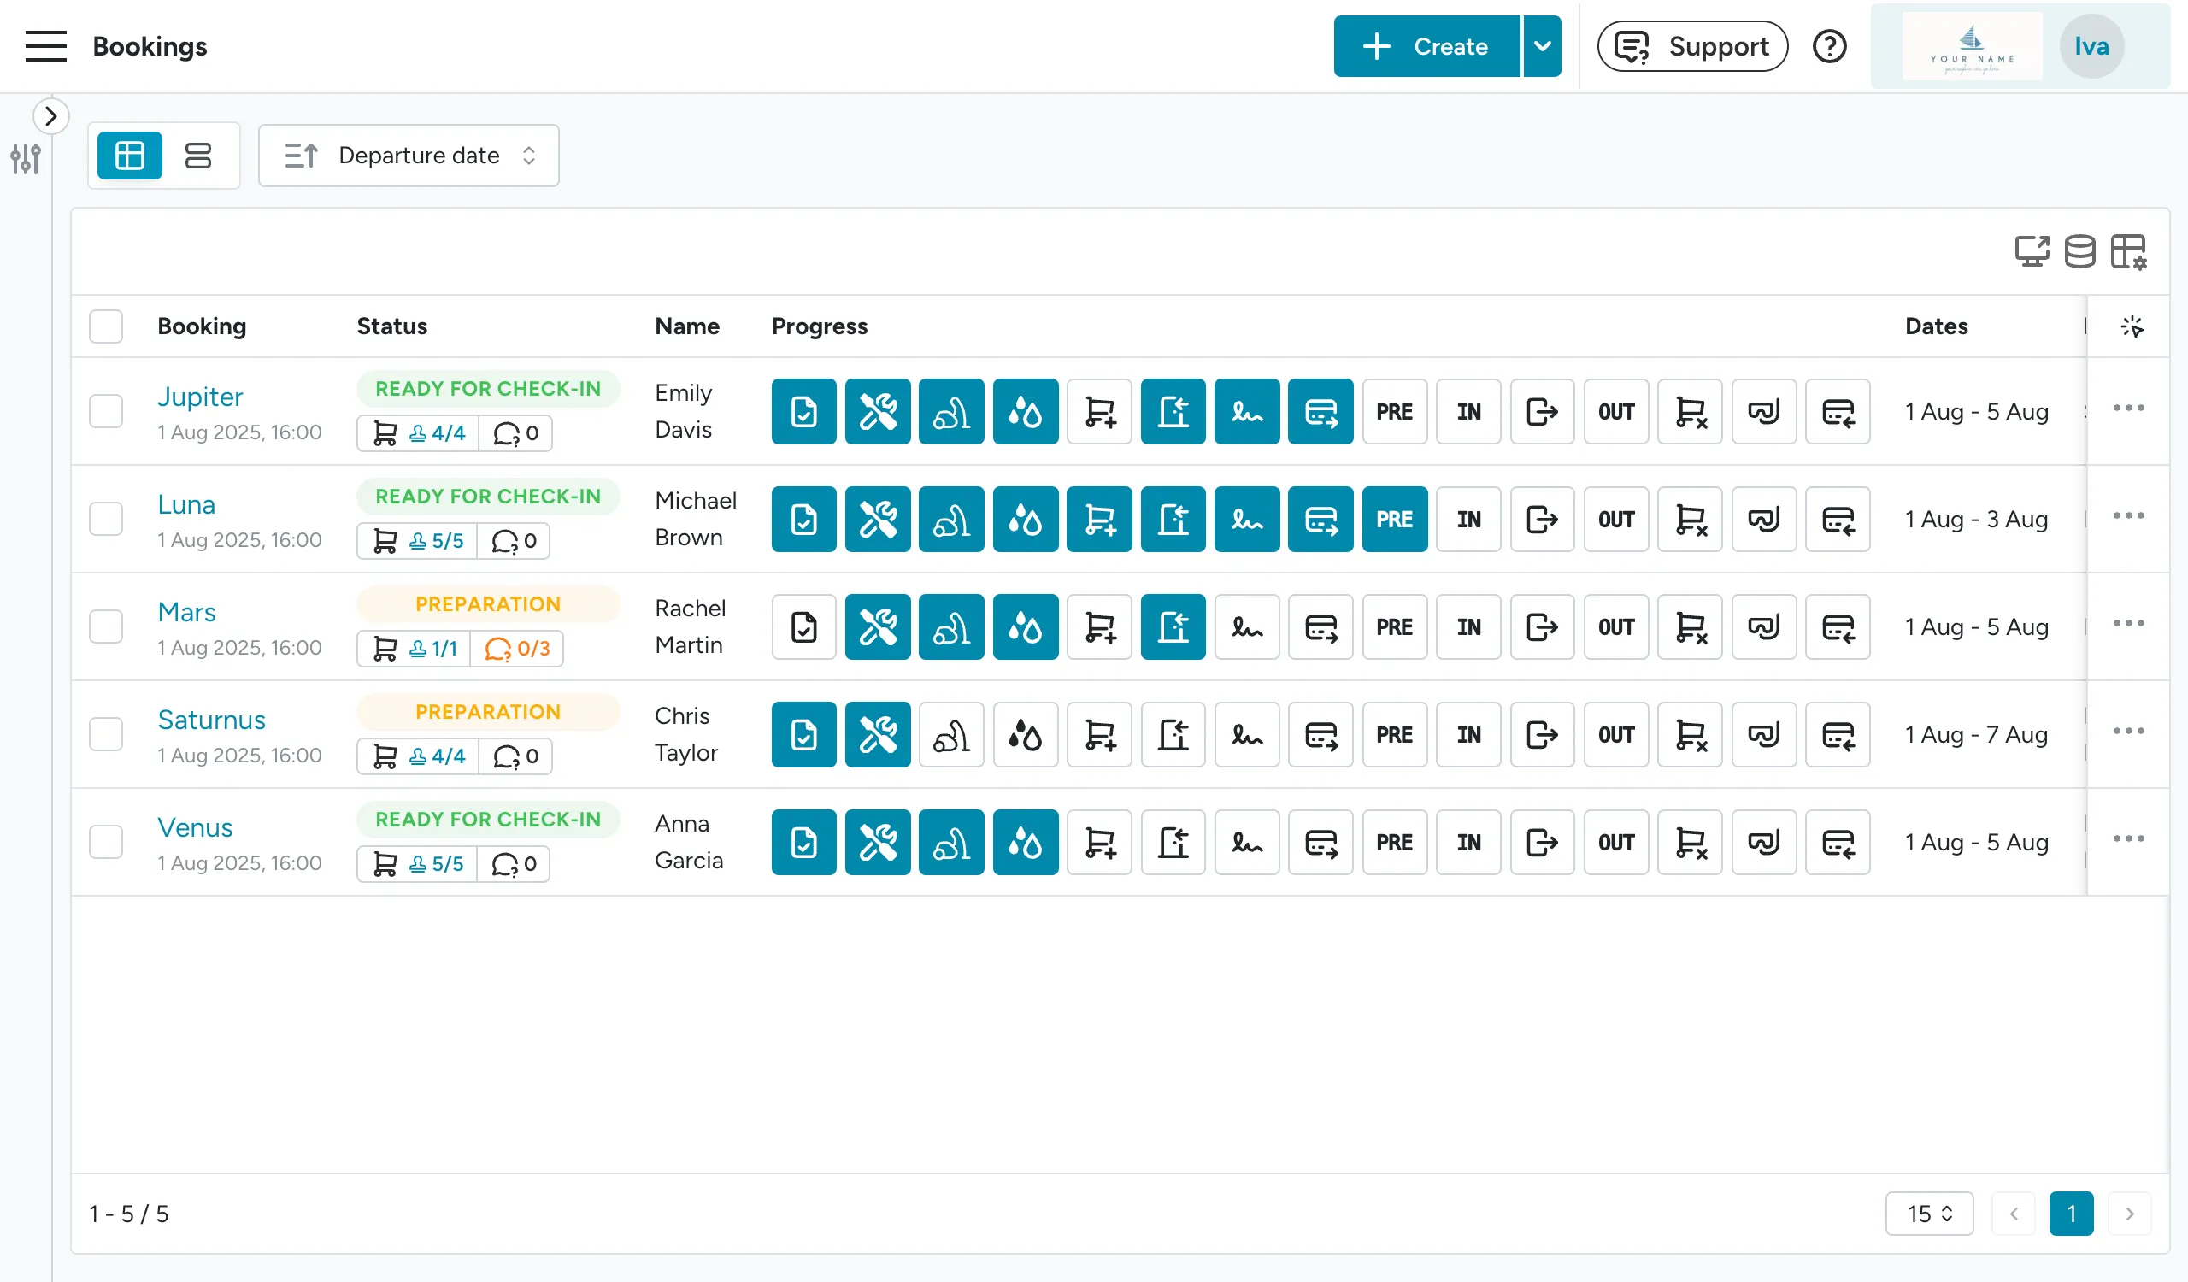Image resolution: width=2188 pixels, height=1282 pixels.
Task: Open the Departure date sort dropdown
Action: [x=409, y=156]
